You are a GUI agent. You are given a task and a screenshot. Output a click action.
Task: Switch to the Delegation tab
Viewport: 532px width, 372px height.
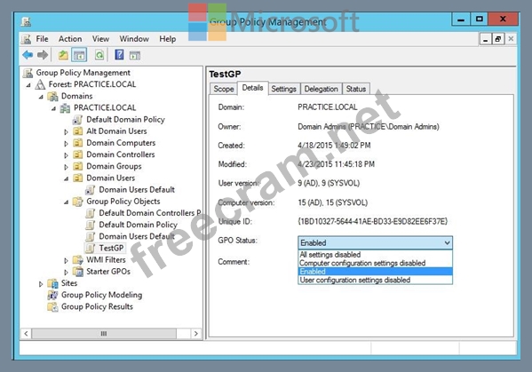pyautogui.click(x=321, y=89)
